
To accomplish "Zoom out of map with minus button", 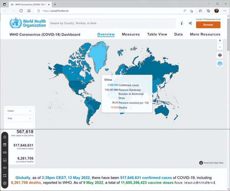I will 220,47.
